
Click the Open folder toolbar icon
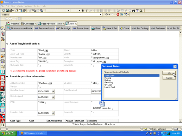coord(11,10)
